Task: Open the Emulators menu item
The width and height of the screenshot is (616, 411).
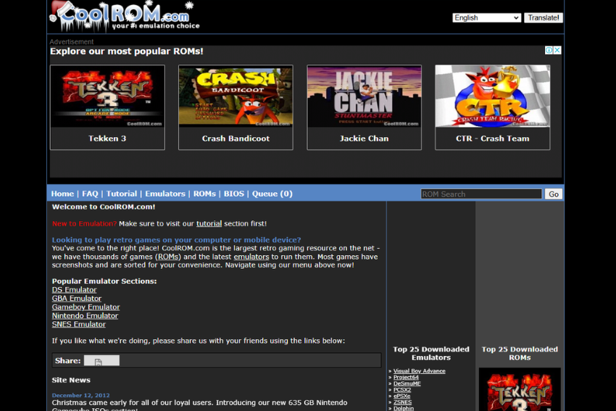Action: pyautogui.click(x=165, y=194)
